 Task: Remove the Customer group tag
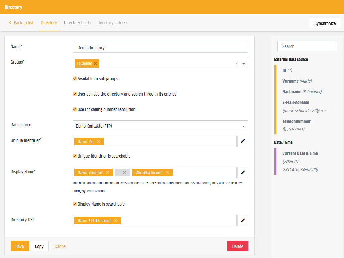point(95,64)
